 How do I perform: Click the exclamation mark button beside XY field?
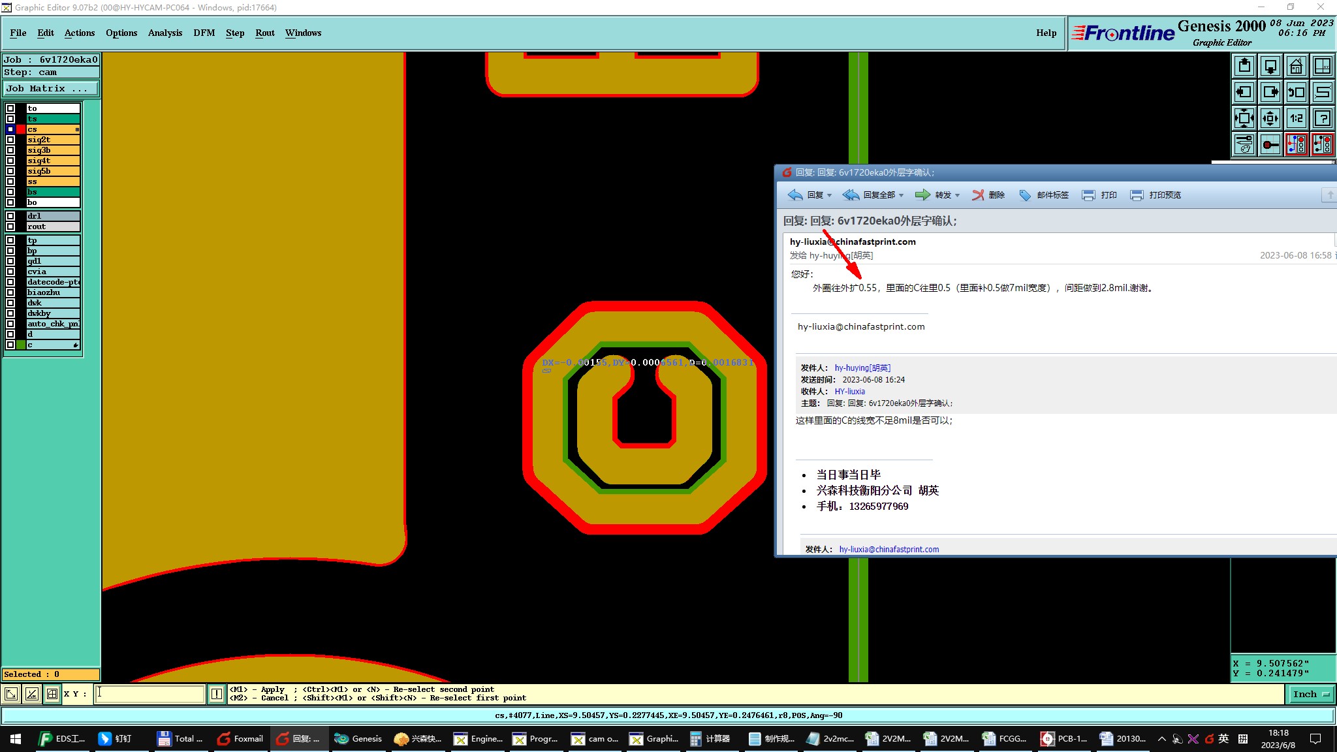pyautogui.click(x=217, y=694)
